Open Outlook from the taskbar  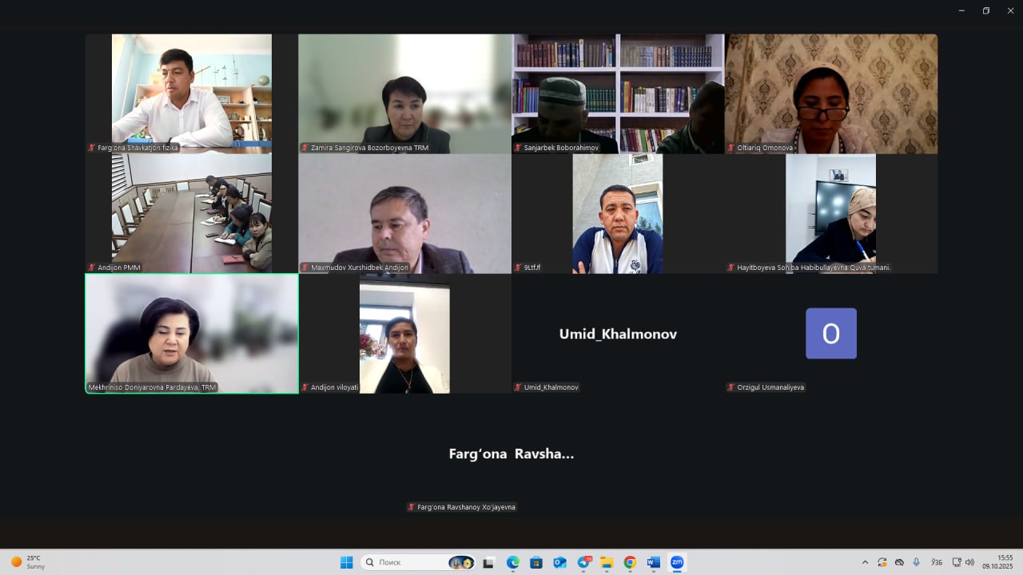(x=559, y=562)
